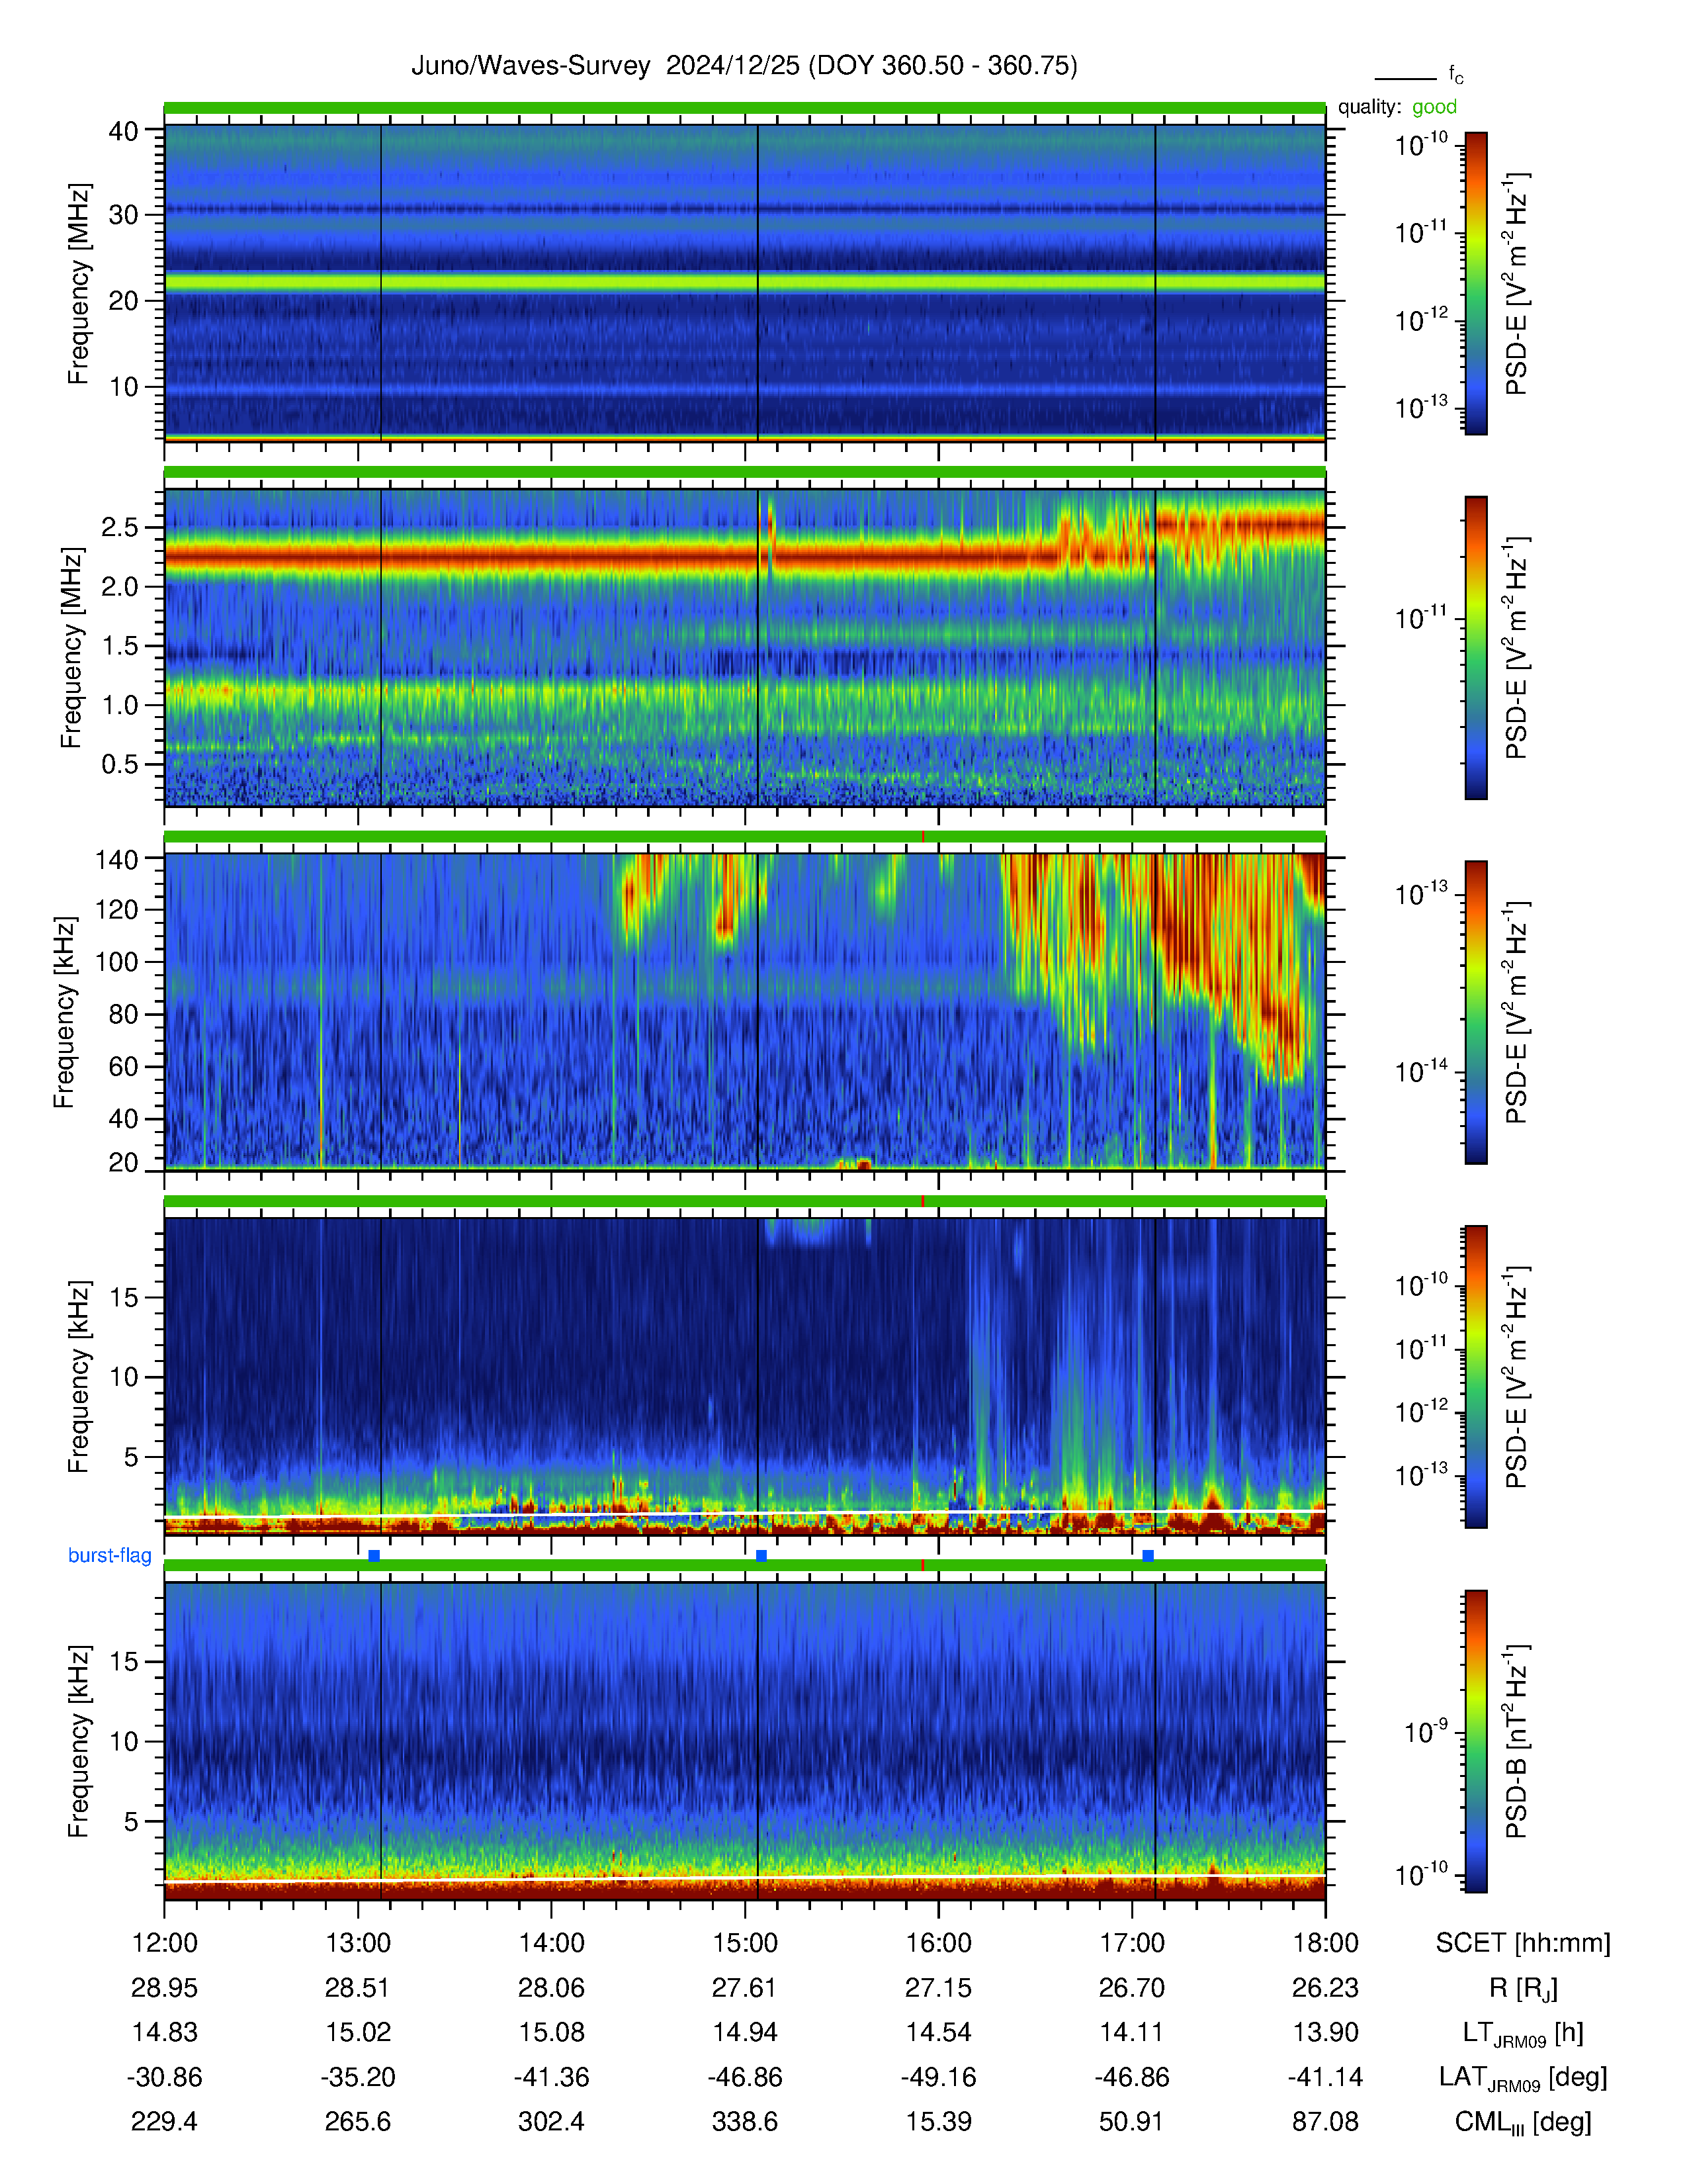Click the 18:00 SCET time label
This screenshot has width=1687, height=2184.
click(x=1325, y=1943)
